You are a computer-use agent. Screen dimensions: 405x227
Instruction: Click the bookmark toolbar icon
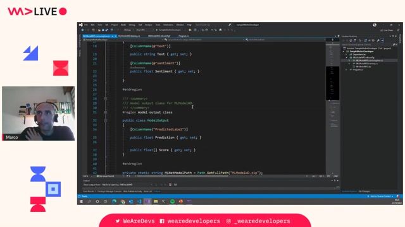tap(220, 30)
